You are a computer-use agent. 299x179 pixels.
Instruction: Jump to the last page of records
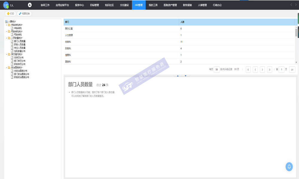coord(269,70)
